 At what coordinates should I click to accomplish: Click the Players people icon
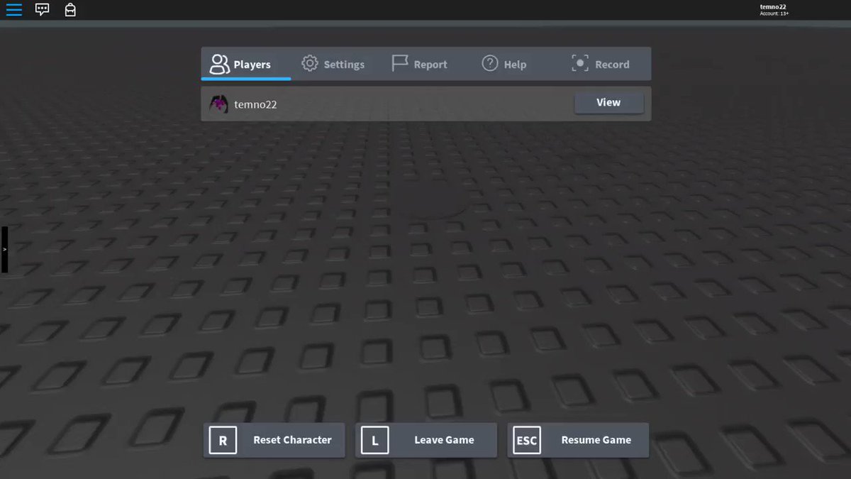[x=219, y=64]
